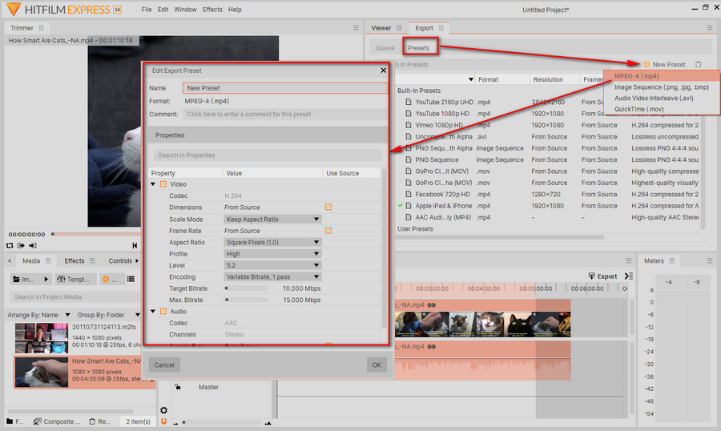Screen dimensions: 721x431
Task: Open the Profile High dropdown
Action: (x=272, y=254)
